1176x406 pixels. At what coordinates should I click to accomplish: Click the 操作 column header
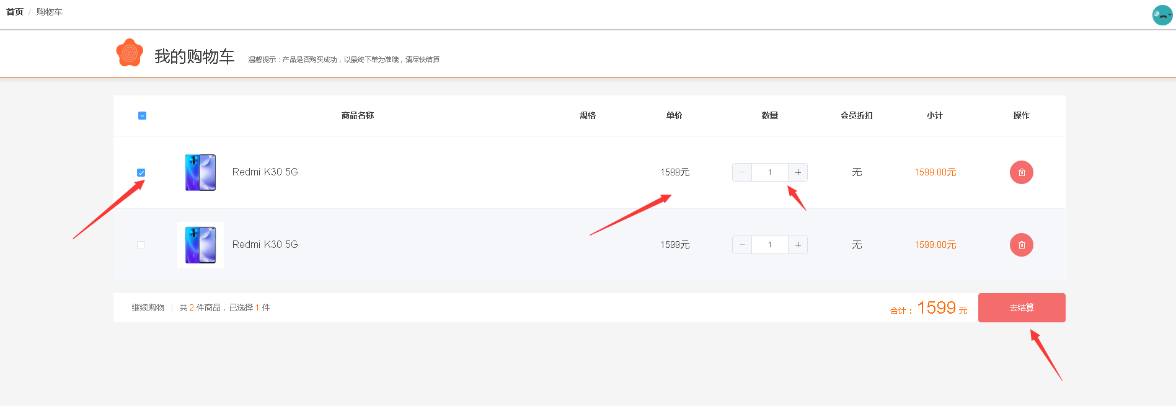(x=1022, y=115)
